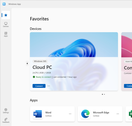Open more options for Cloud PC

(49, 86)
